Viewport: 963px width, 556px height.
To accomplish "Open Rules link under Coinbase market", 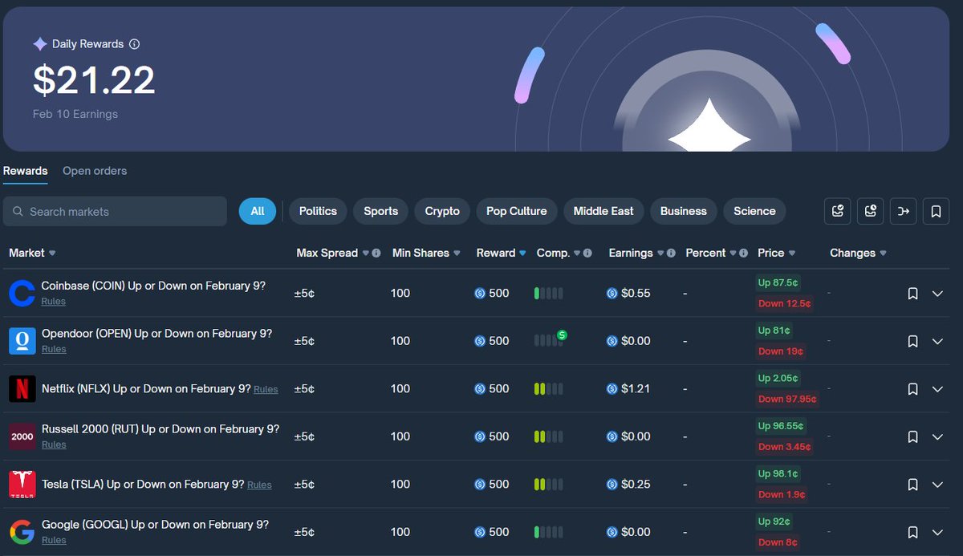I will coord(54,302).
